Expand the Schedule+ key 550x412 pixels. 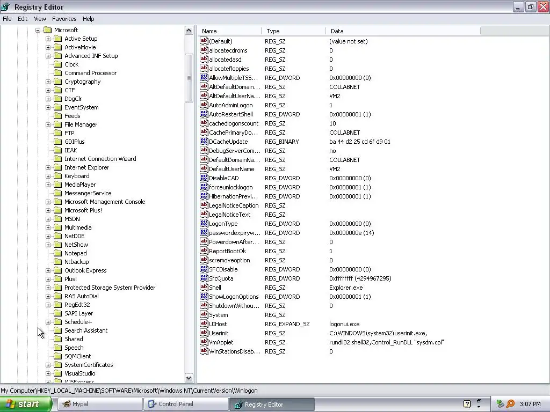click(x=48, y=322)
